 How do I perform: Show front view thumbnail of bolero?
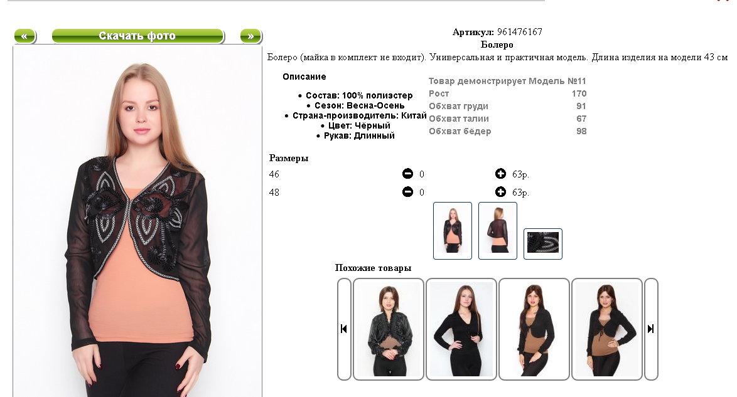click(453, 231)
